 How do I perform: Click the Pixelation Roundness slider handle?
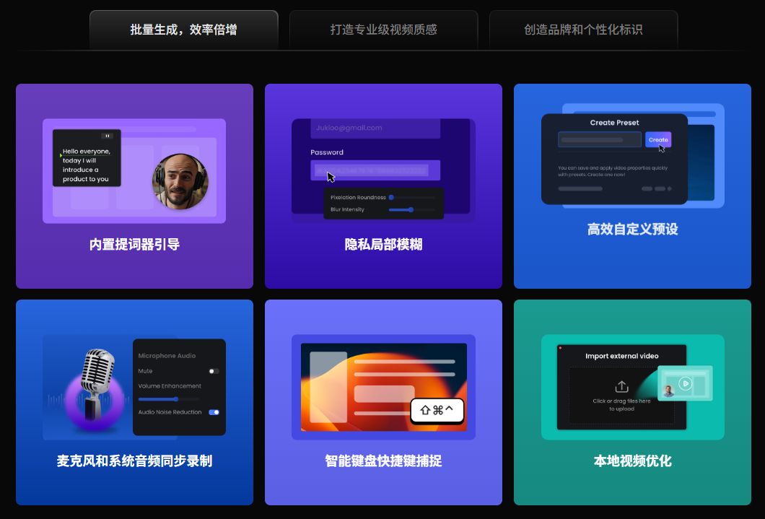coord(391,197)
